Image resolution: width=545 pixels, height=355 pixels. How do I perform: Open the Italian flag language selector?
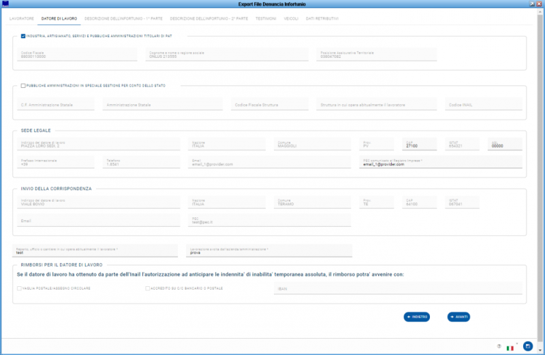pos(510,348)
